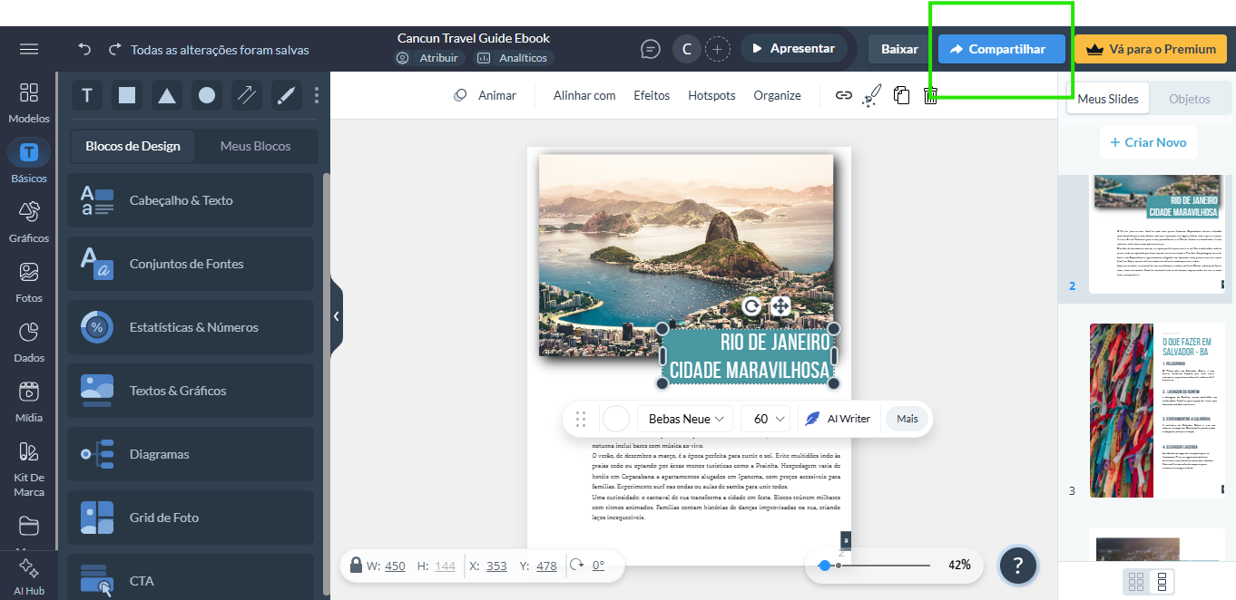Click the move handle on the text box
Screen dimensions: 1236x600
pos(780,306)
